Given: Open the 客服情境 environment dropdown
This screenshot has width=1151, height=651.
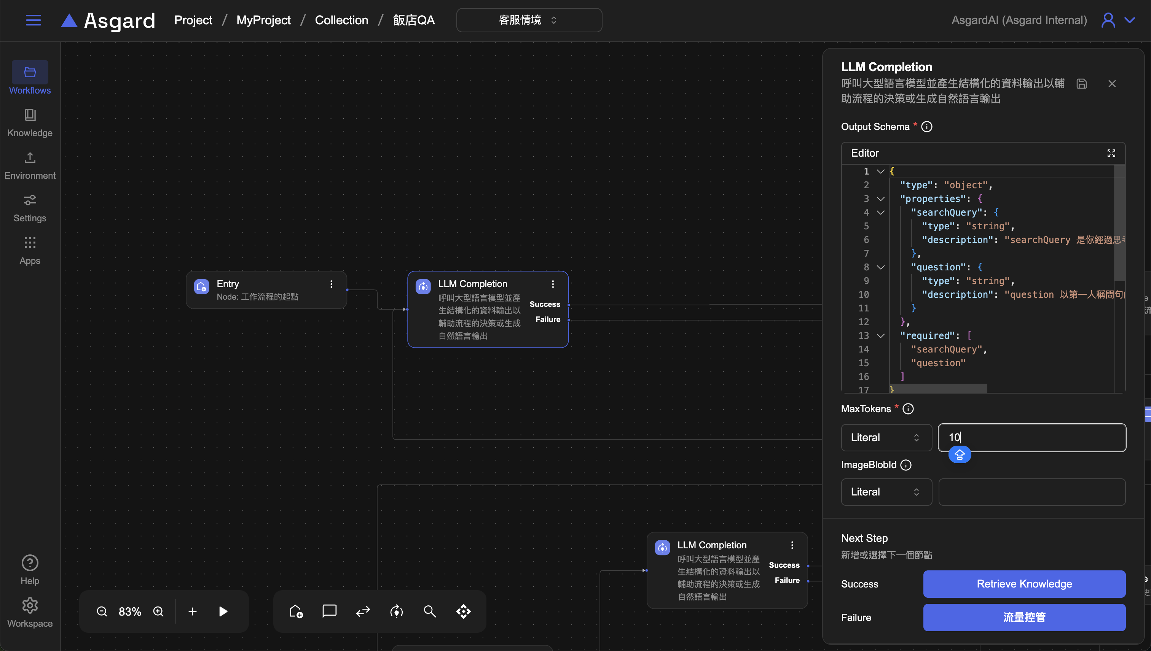Looking at the screenshot, I should (x=529, y=20).
